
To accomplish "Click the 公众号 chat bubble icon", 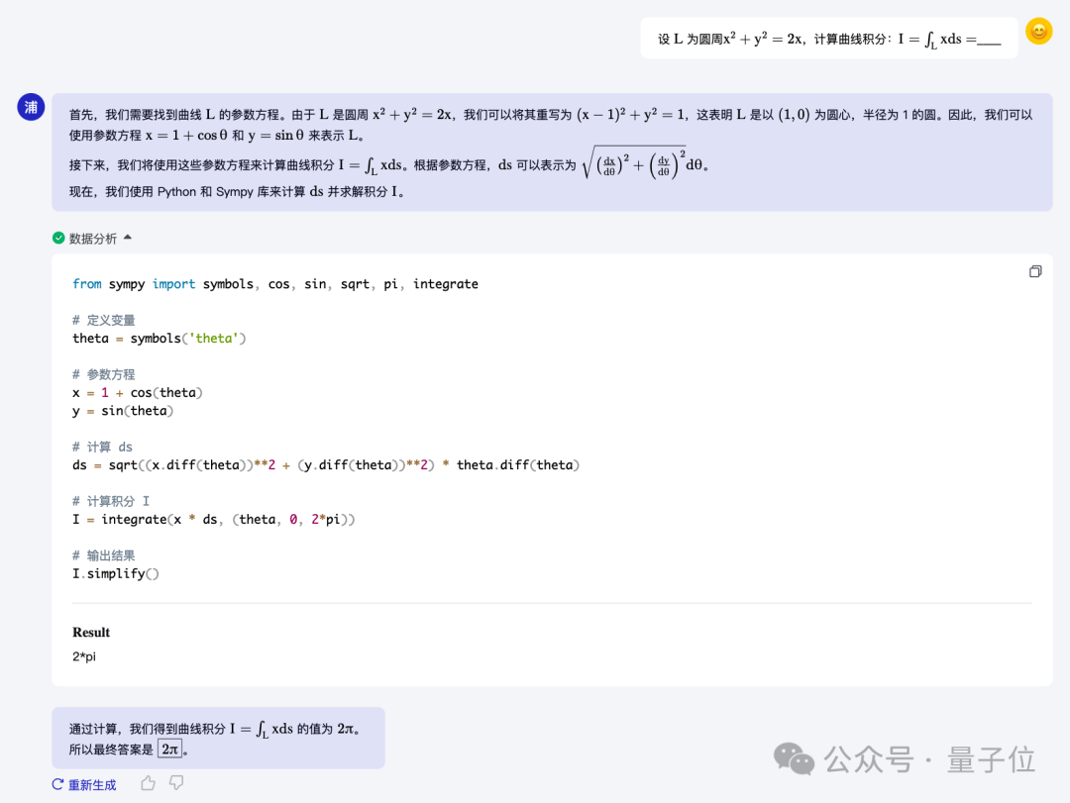I will [x=793, y=758].
